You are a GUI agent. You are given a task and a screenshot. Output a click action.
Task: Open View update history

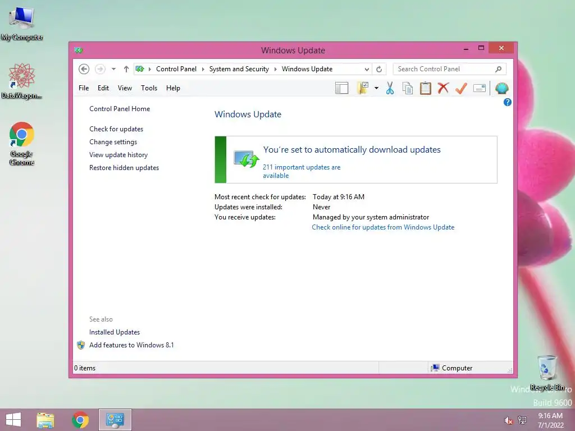pos(118,155)
